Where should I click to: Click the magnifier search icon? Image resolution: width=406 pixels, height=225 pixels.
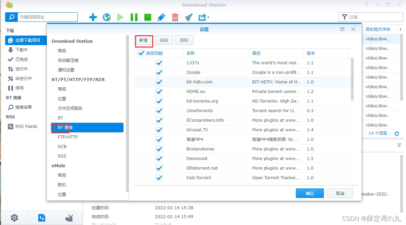11,17
